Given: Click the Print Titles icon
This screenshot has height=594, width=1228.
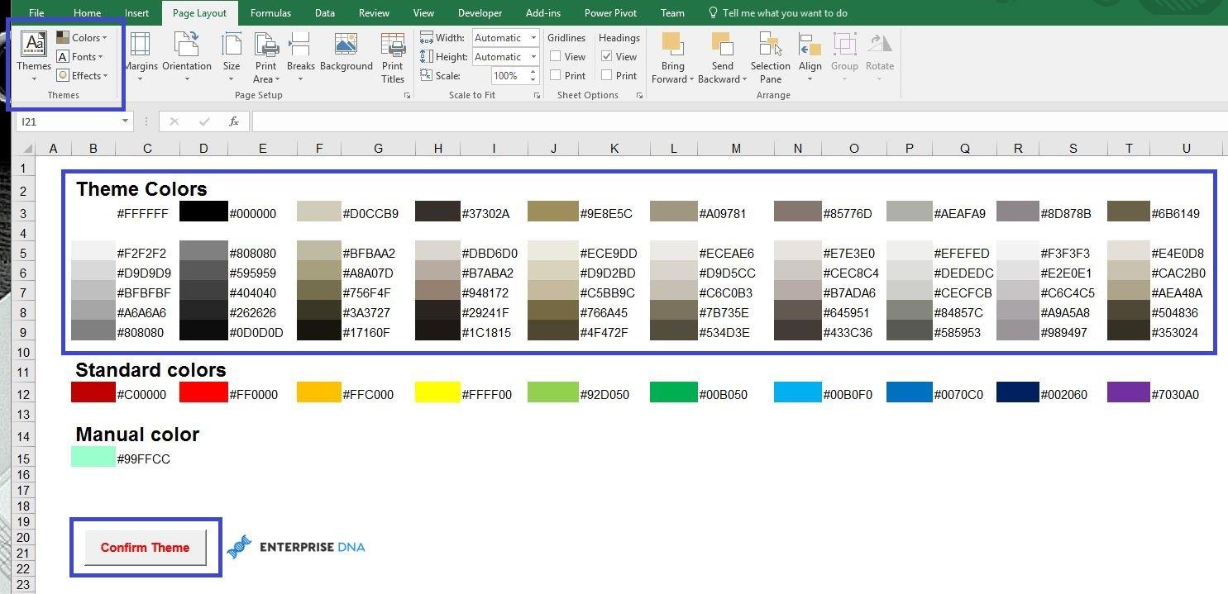Looking at the screenshot, I should pyautogui.click(x=393, y=44).
